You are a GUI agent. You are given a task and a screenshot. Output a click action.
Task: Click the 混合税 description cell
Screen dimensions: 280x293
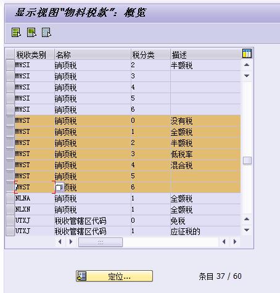[x=205, y=165]
